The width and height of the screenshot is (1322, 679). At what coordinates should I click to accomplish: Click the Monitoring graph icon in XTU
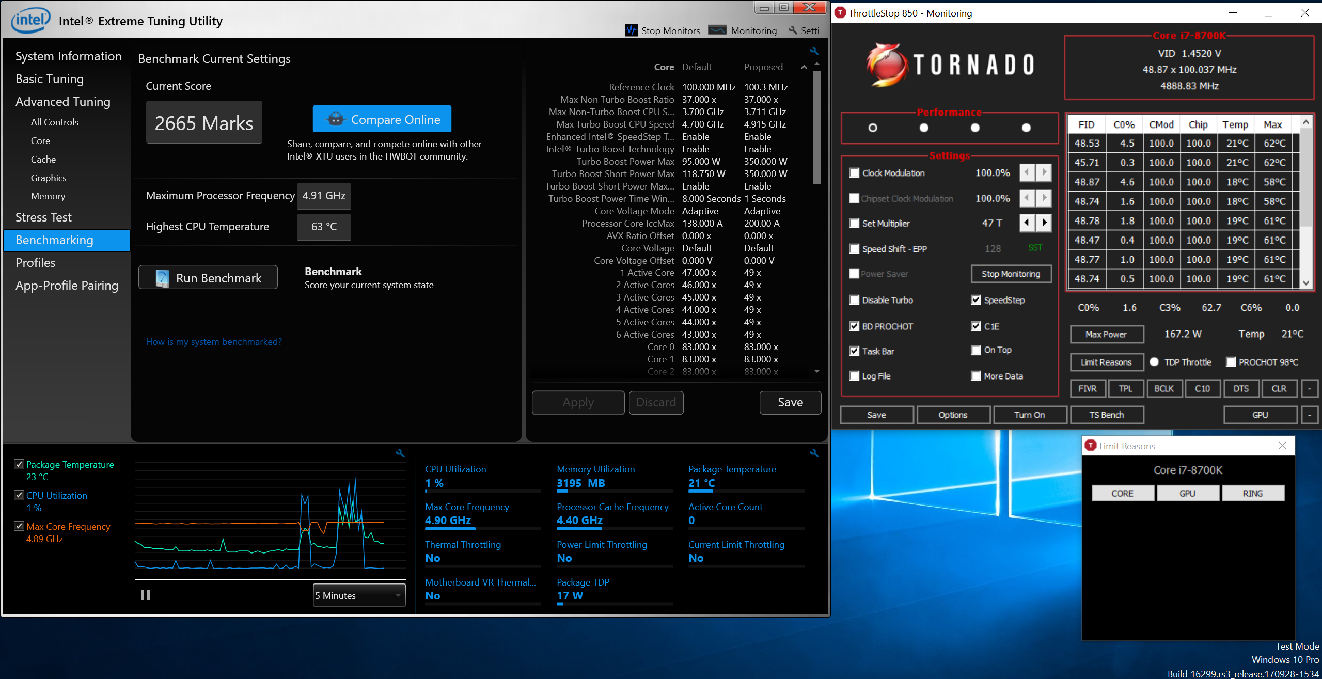point(717,30)
